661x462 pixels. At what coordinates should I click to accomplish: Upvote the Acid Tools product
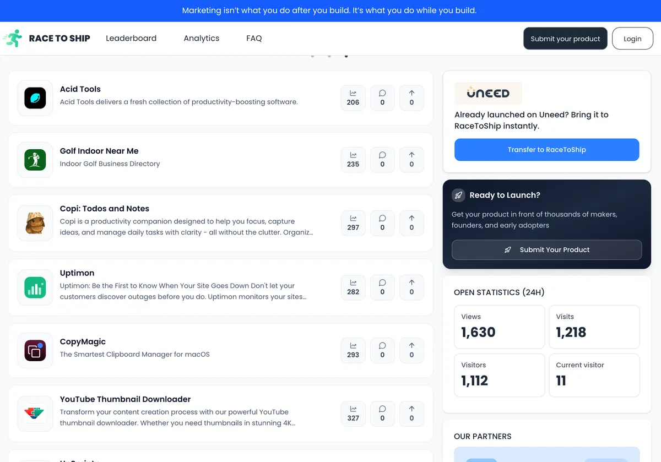point(411,97)
